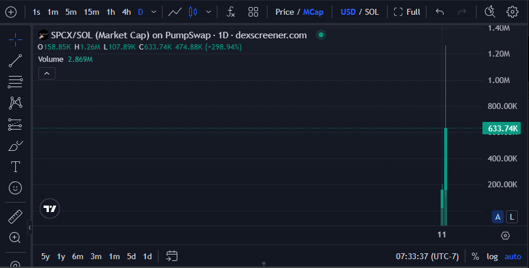This screenshot has height=268, width=529.
Task: Select the 1h timeframe
Action: [111, 12]
